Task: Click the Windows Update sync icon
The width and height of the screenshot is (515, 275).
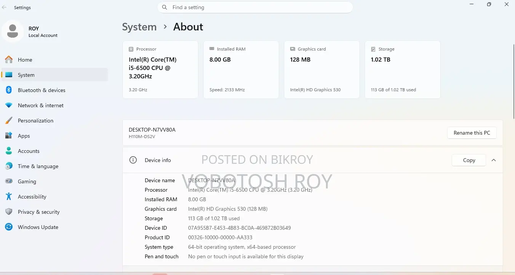Action: point(8,227)
